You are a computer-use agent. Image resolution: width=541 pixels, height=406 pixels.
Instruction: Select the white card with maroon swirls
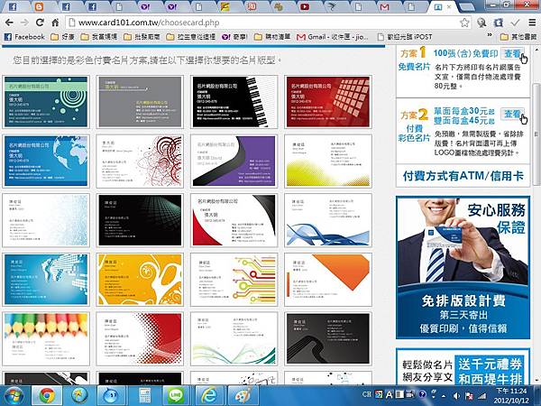(x=140, y=161)
